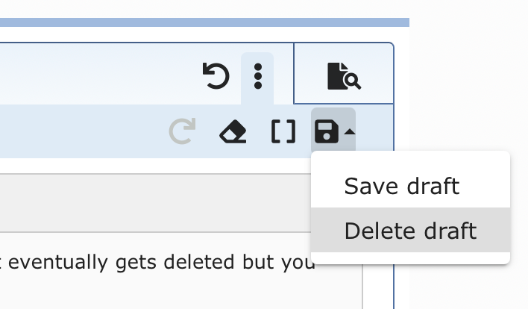
Task: Click the undo arrow icon
Action: 216,76
